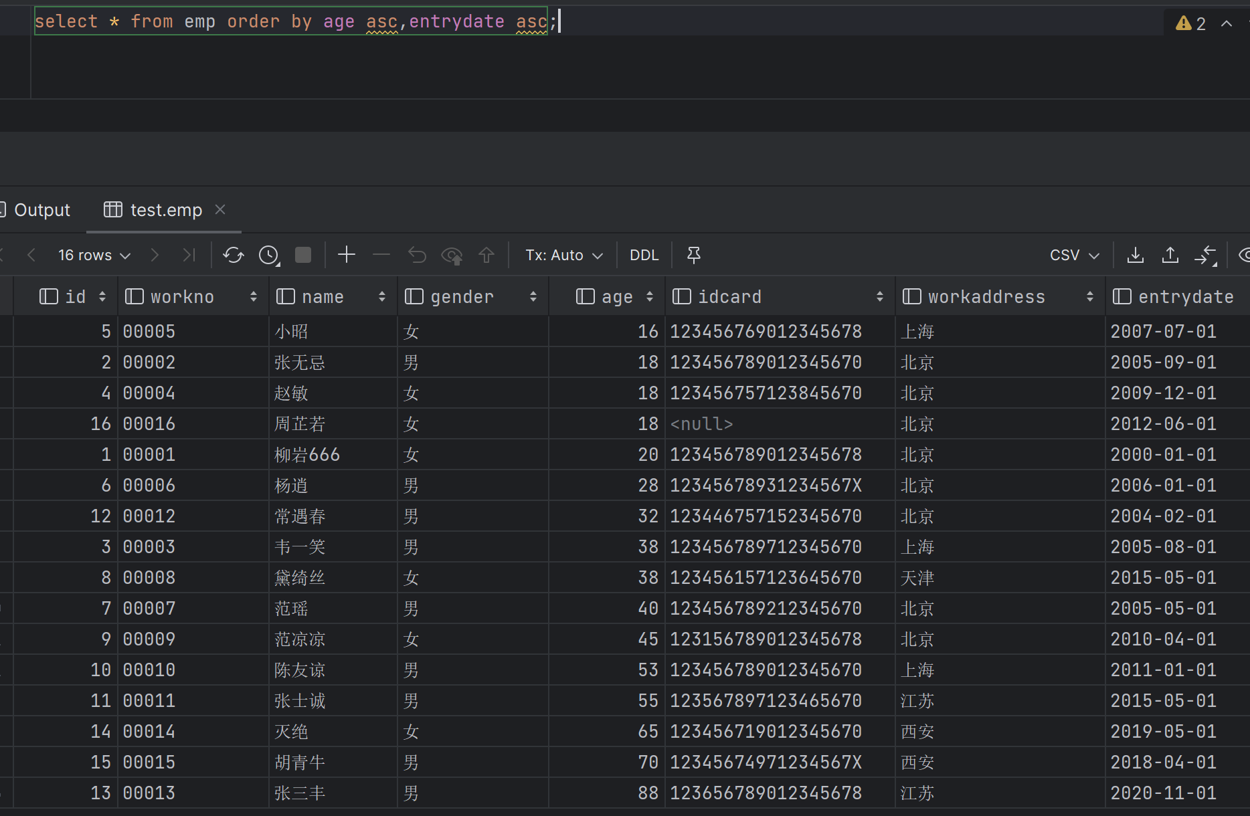Close the test.emp result tab

[x=220, y=209]
